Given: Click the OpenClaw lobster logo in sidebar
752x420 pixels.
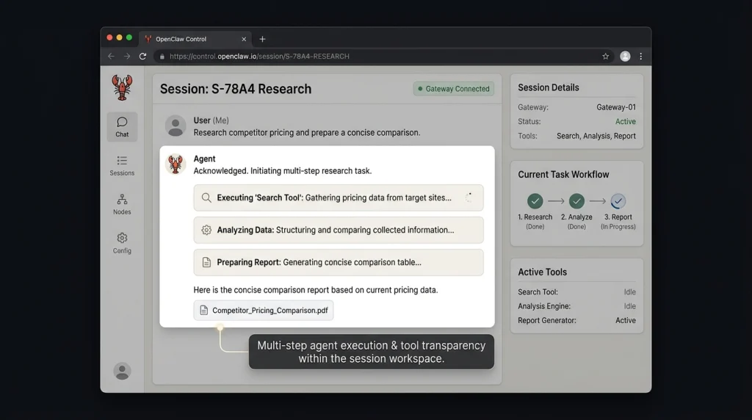Looking at the screenshot, I should [122, 87].
